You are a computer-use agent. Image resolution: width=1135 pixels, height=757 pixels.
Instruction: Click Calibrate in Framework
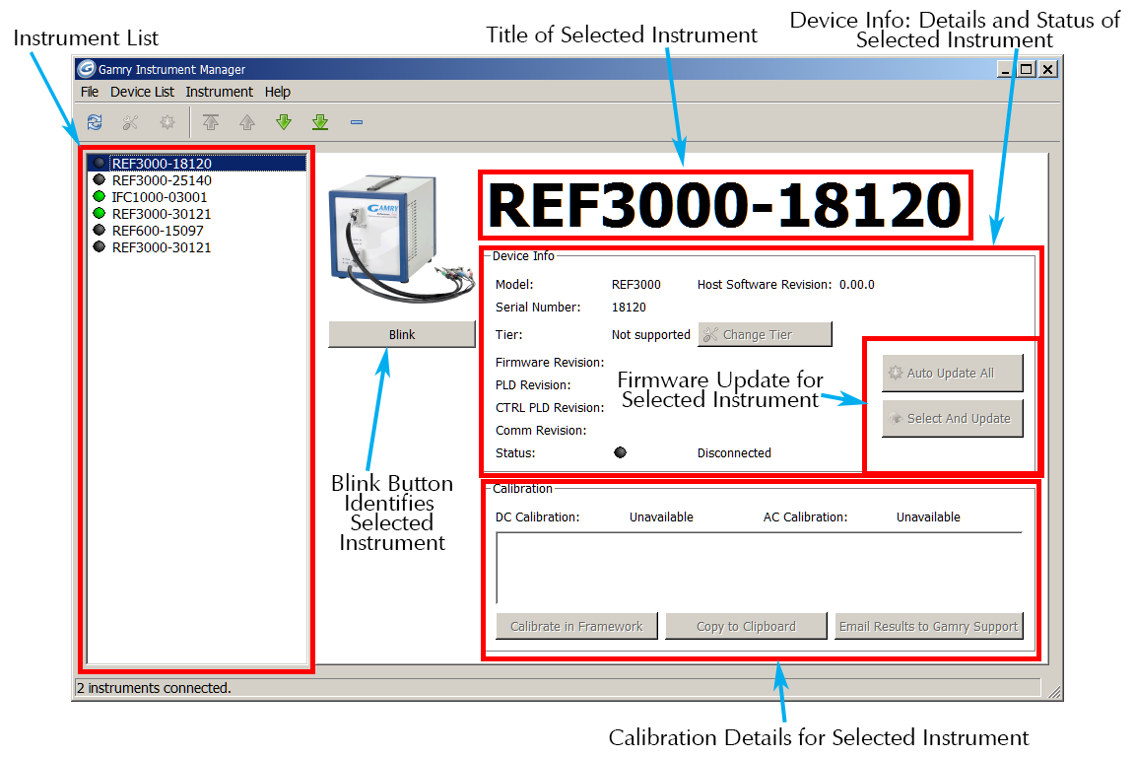point(577,627)
